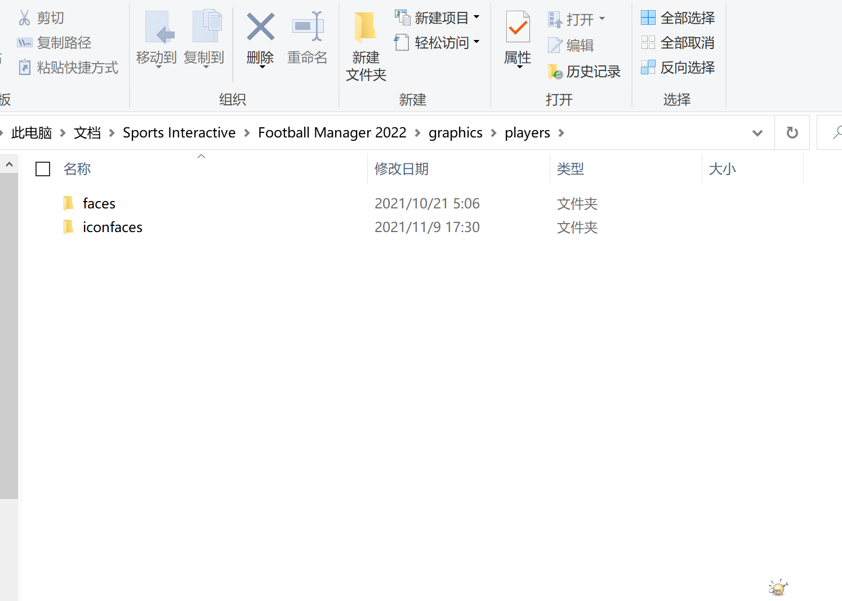Click date 2021/11/9 17:30
Viewport: 842px width, 601px height.
click(427, 227)
